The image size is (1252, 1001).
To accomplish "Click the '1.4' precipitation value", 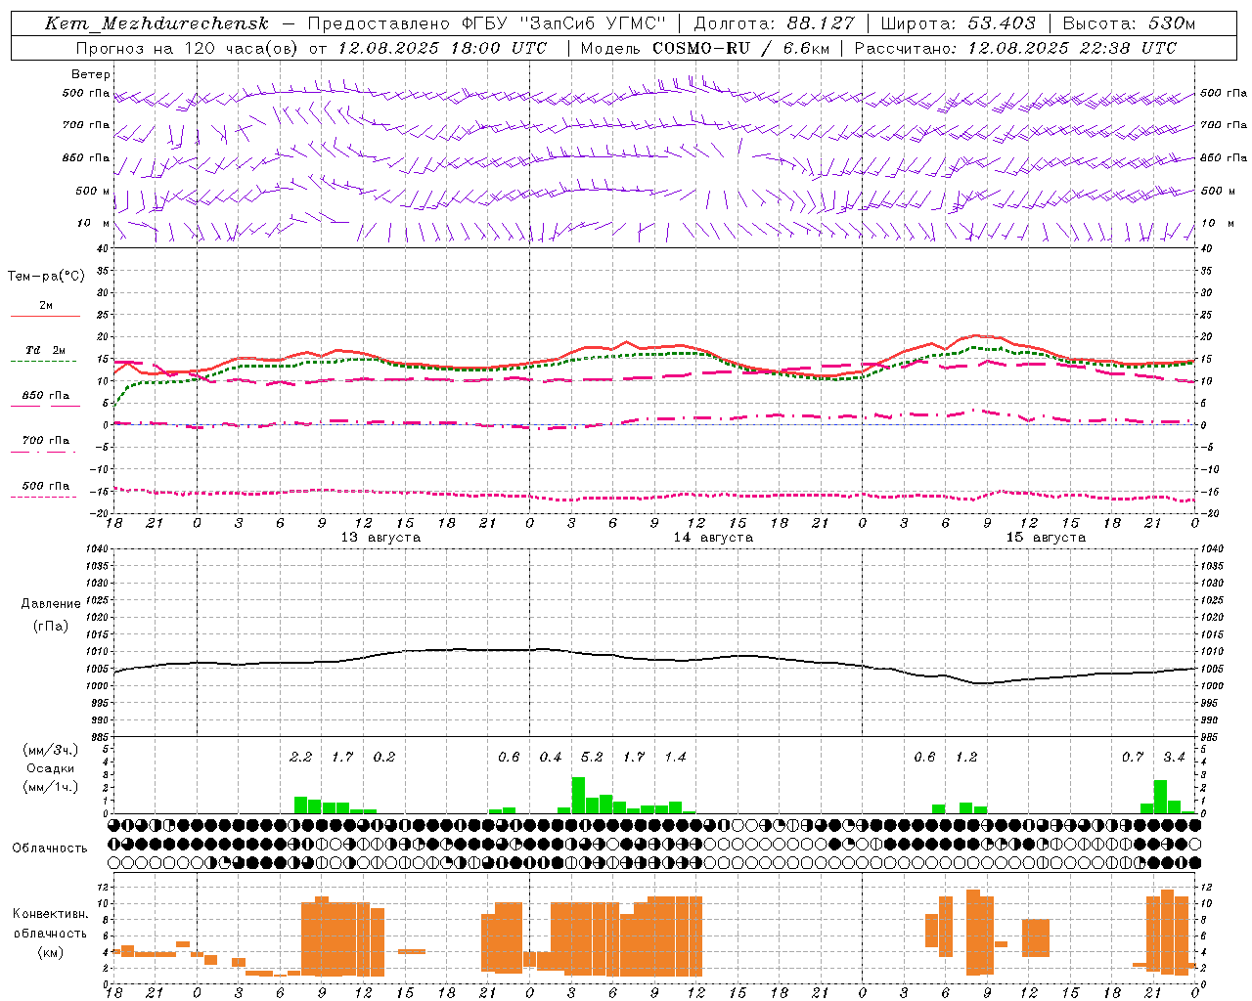I will pyautogui.click(x=675, y=758).
